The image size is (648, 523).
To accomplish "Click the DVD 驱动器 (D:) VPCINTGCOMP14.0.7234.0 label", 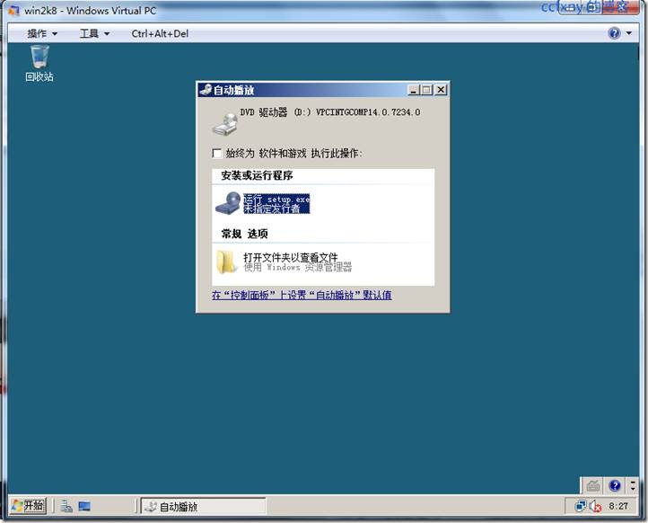I will pos(329,112).
